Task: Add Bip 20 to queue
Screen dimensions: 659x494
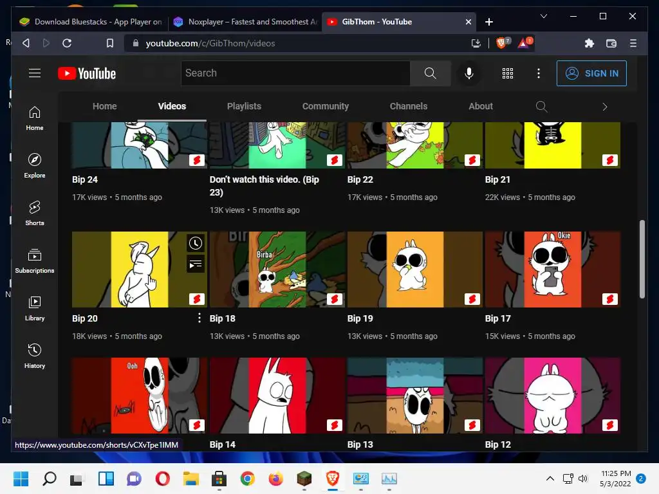Action: click(x=196, y=264)
